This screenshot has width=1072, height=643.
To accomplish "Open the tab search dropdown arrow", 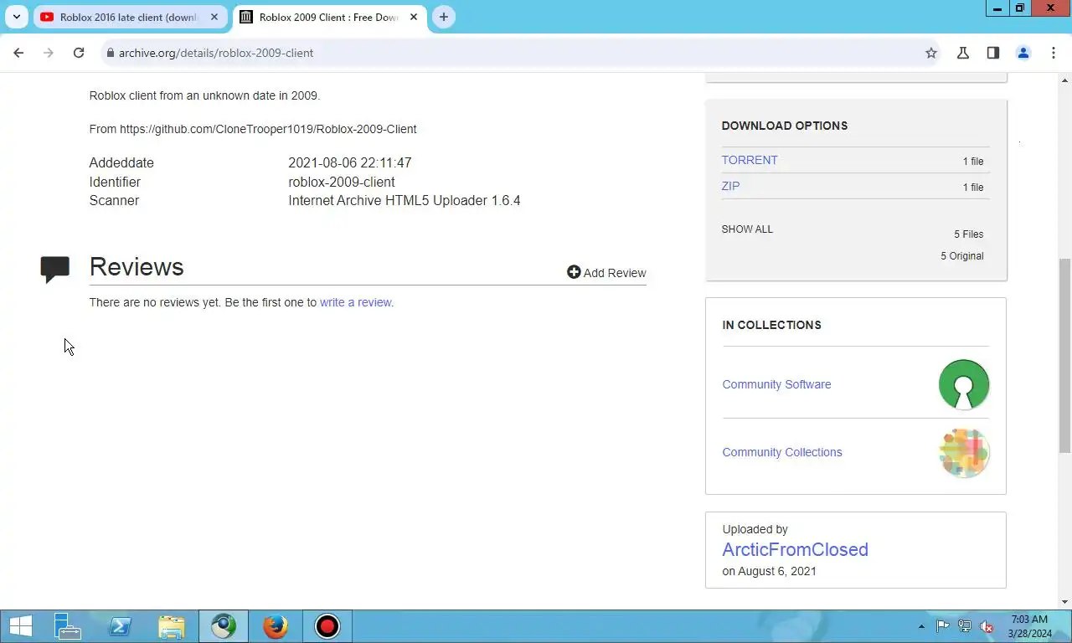I will 16,17.
